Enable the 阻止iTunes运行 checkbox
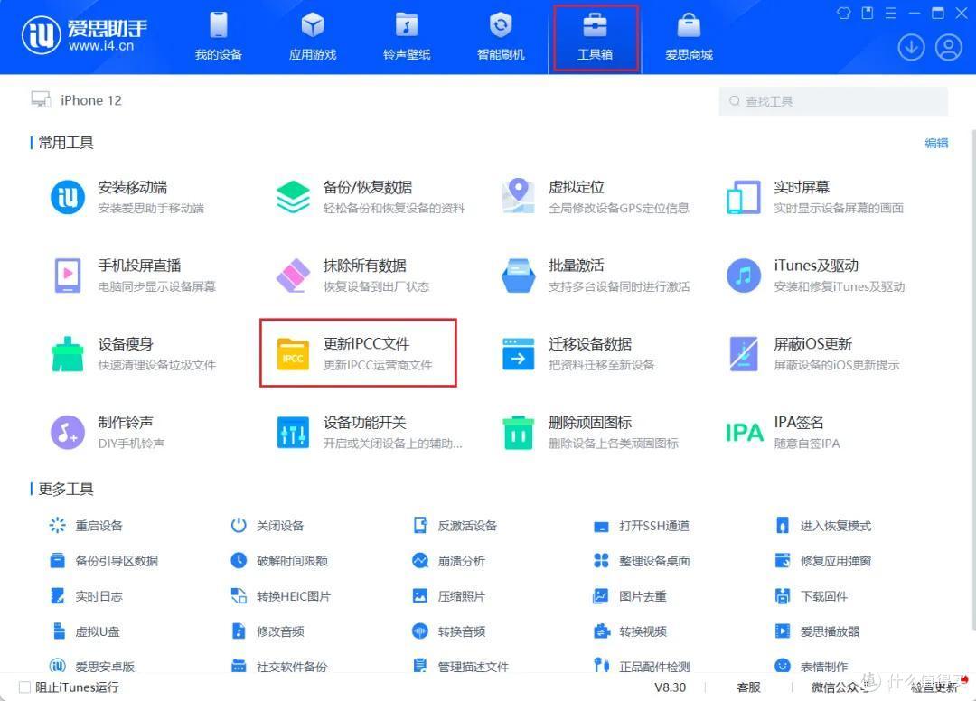 (x=24, y=687)
